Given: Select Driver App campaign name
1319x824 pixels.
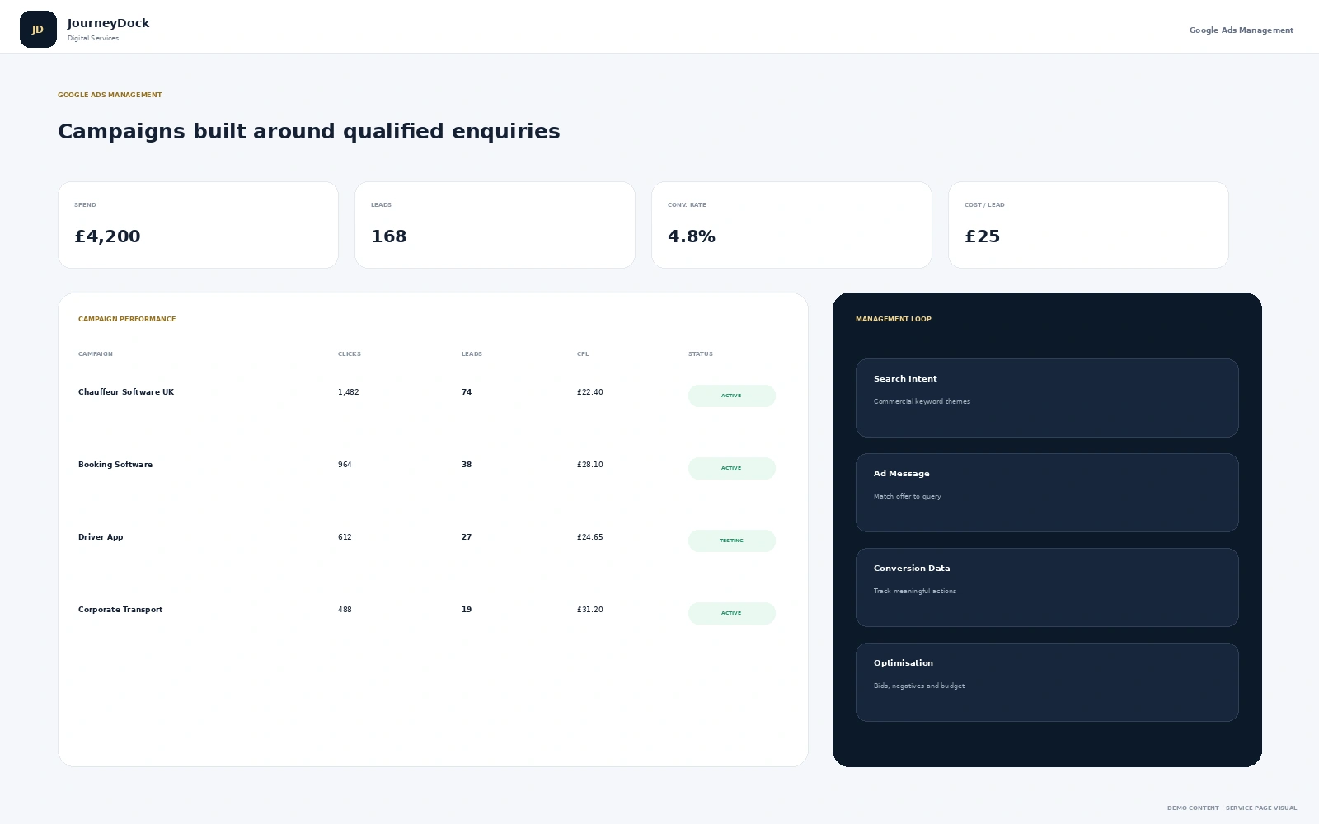Looking at the screenshot, I should 101,537.
